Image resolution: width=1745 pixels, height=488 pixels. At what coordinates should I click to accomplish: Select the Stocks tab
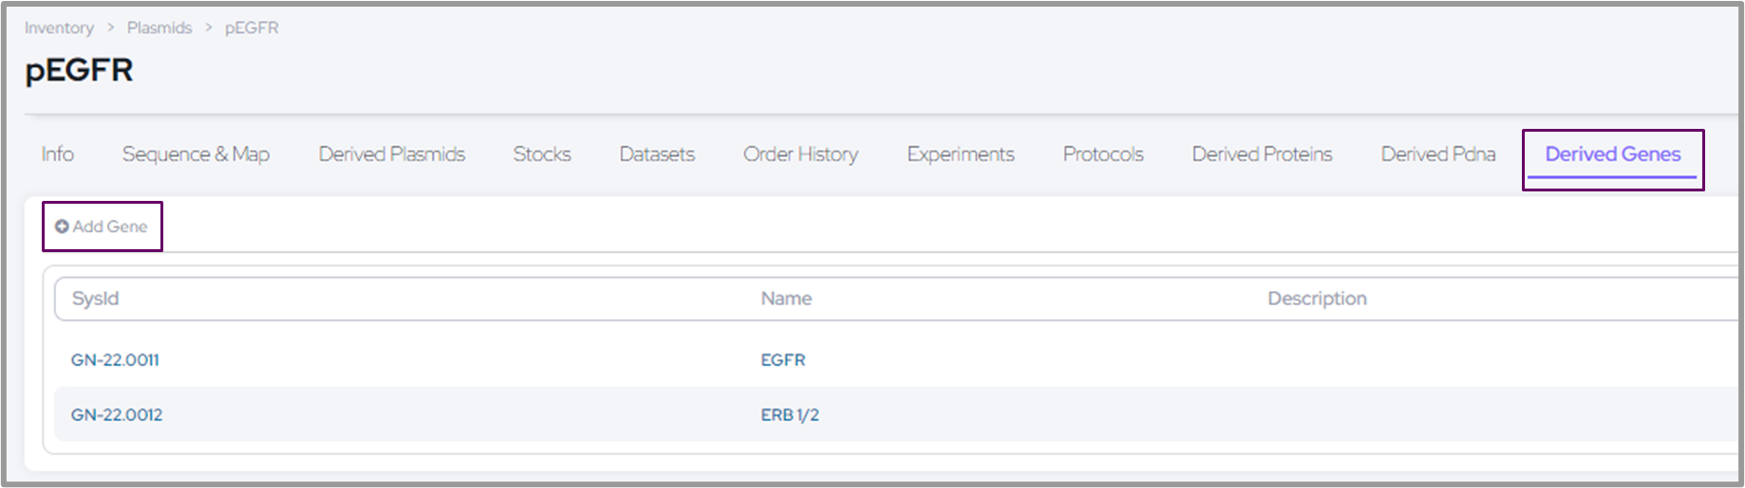click(x=541, y=154)
